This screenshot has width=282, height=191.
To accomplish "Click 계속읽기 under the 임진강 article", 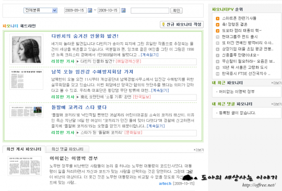I will (x=160, y=90).
